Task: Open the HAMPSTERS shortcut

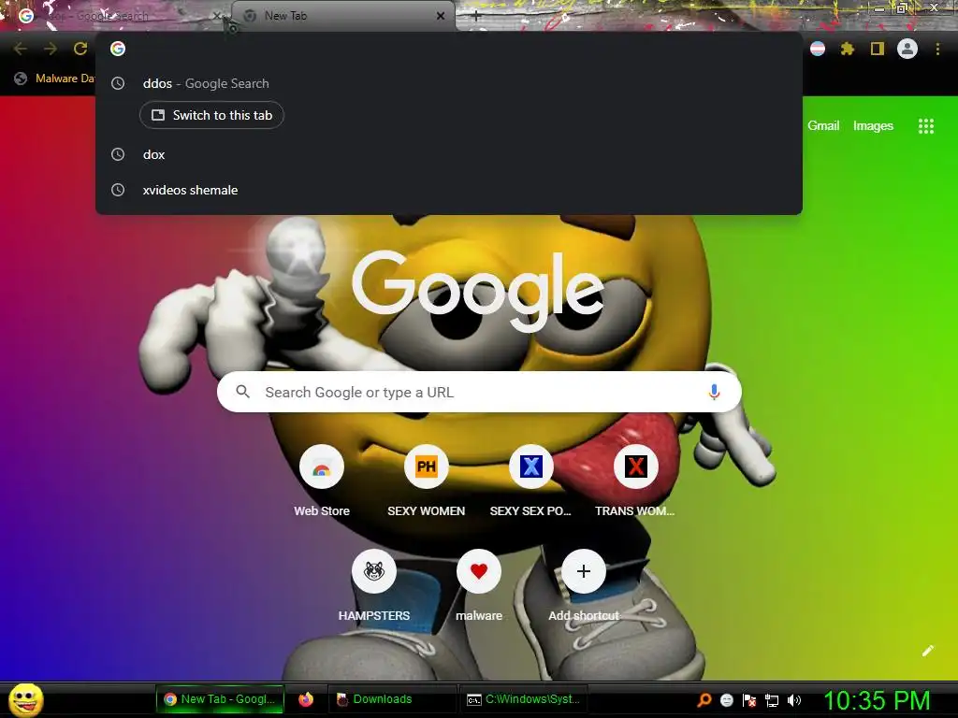Action: pos(374,585)
